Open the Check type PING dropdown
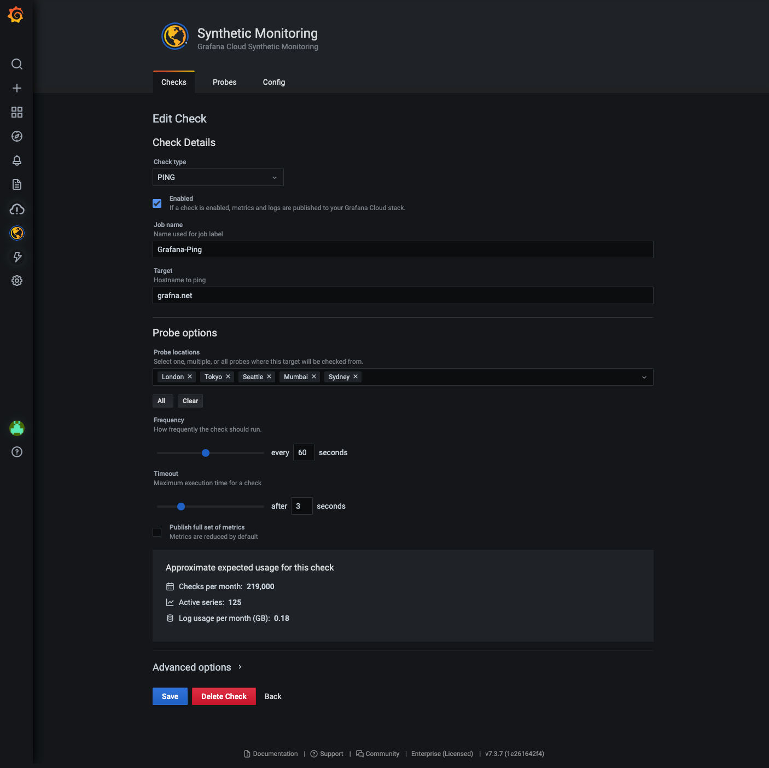769x768 pixels. click(x=218, y=177)
